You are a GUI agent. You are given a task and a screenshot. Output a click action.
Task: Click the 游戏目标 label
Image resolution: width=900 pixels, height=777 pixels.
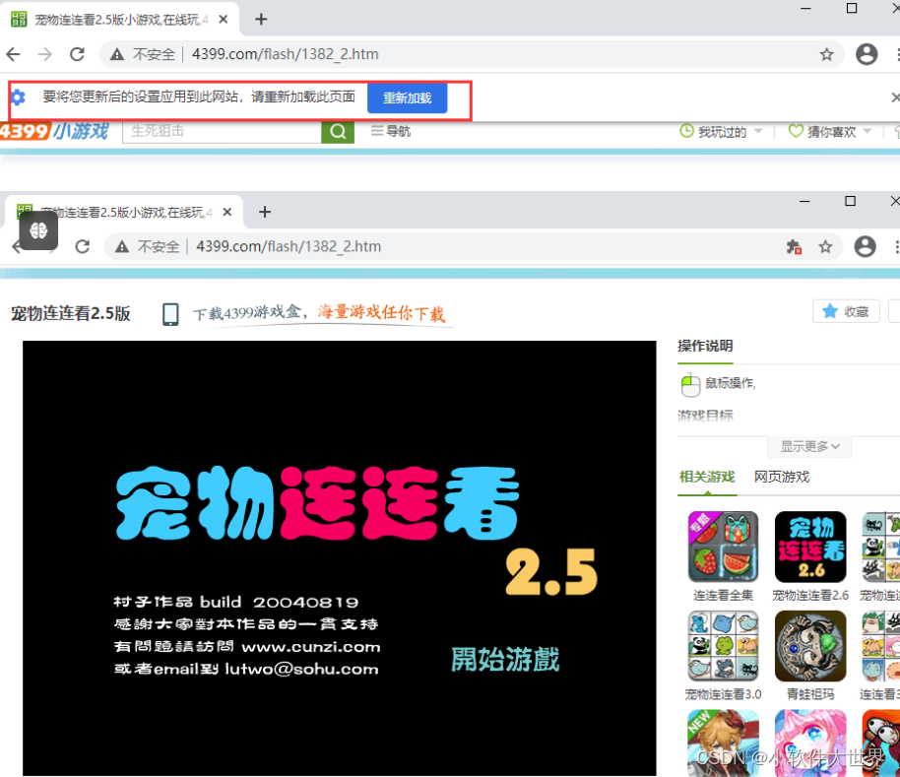(x=705, y=416)
